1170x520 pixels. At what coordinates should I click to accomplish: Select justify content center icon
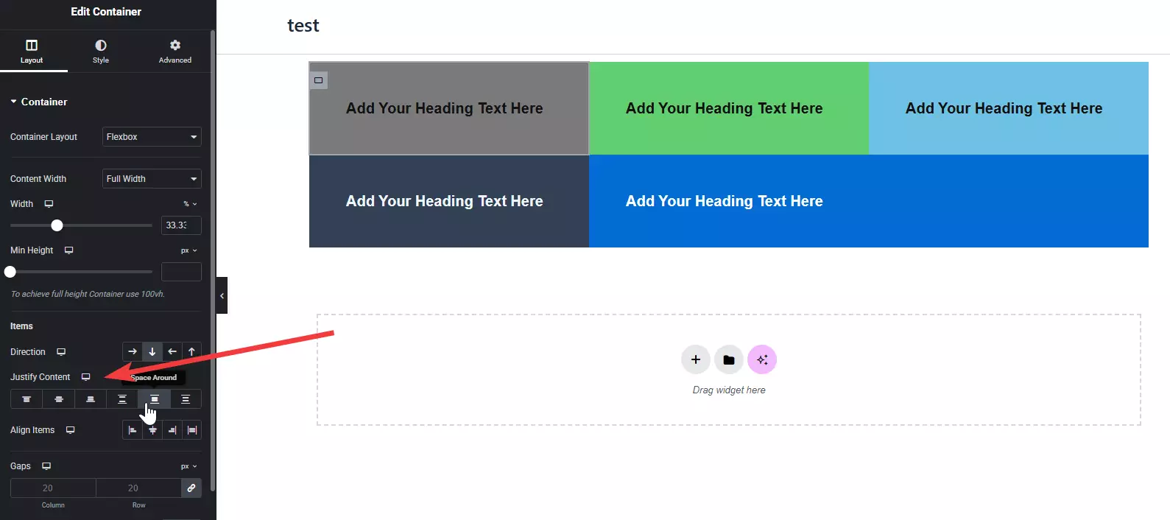[x=59, y=399]
